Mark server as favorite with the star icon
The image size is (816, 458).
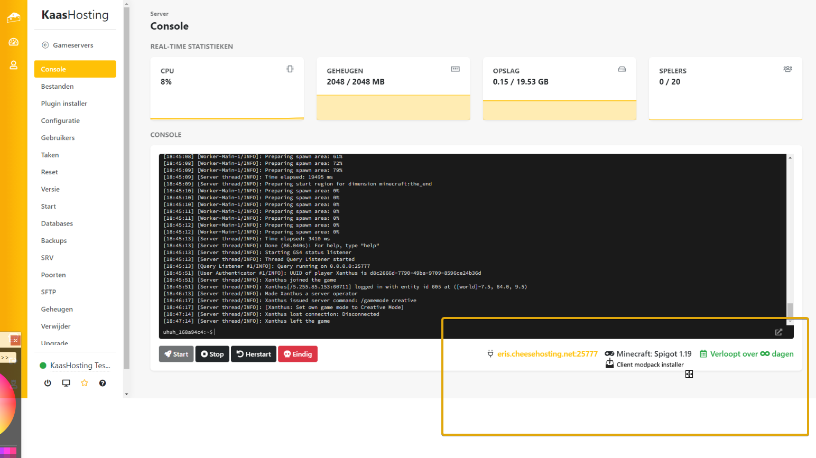pos(84,383)
